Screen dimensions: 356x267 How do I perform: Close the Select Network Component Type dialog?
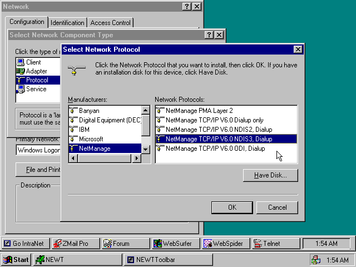pyautogui.click(x=219, y=35)
